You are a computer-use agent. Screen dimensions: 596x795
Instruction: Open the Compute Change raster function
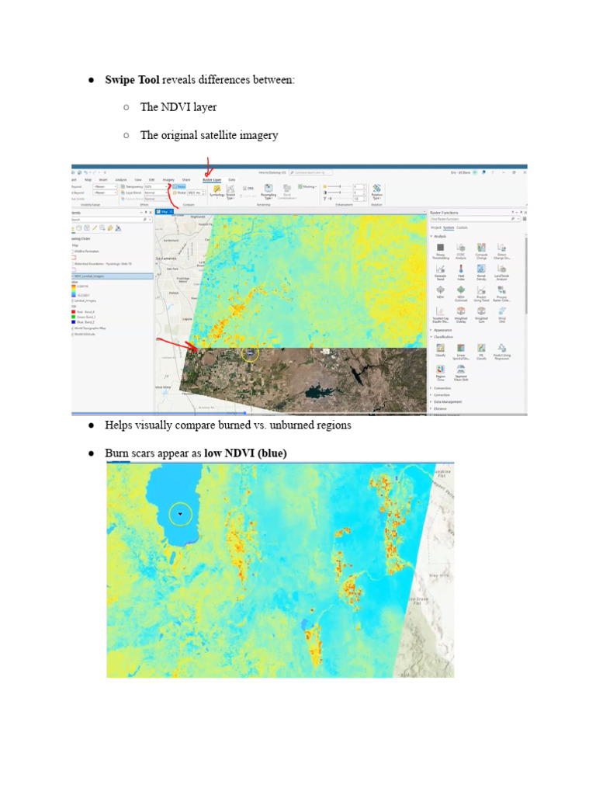pos(481,251)
